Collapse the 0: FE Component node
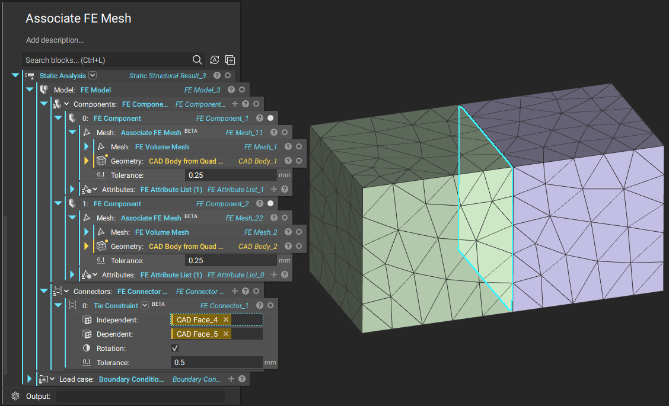The height and width of the screenshot is (406, 669). point(58,118)
